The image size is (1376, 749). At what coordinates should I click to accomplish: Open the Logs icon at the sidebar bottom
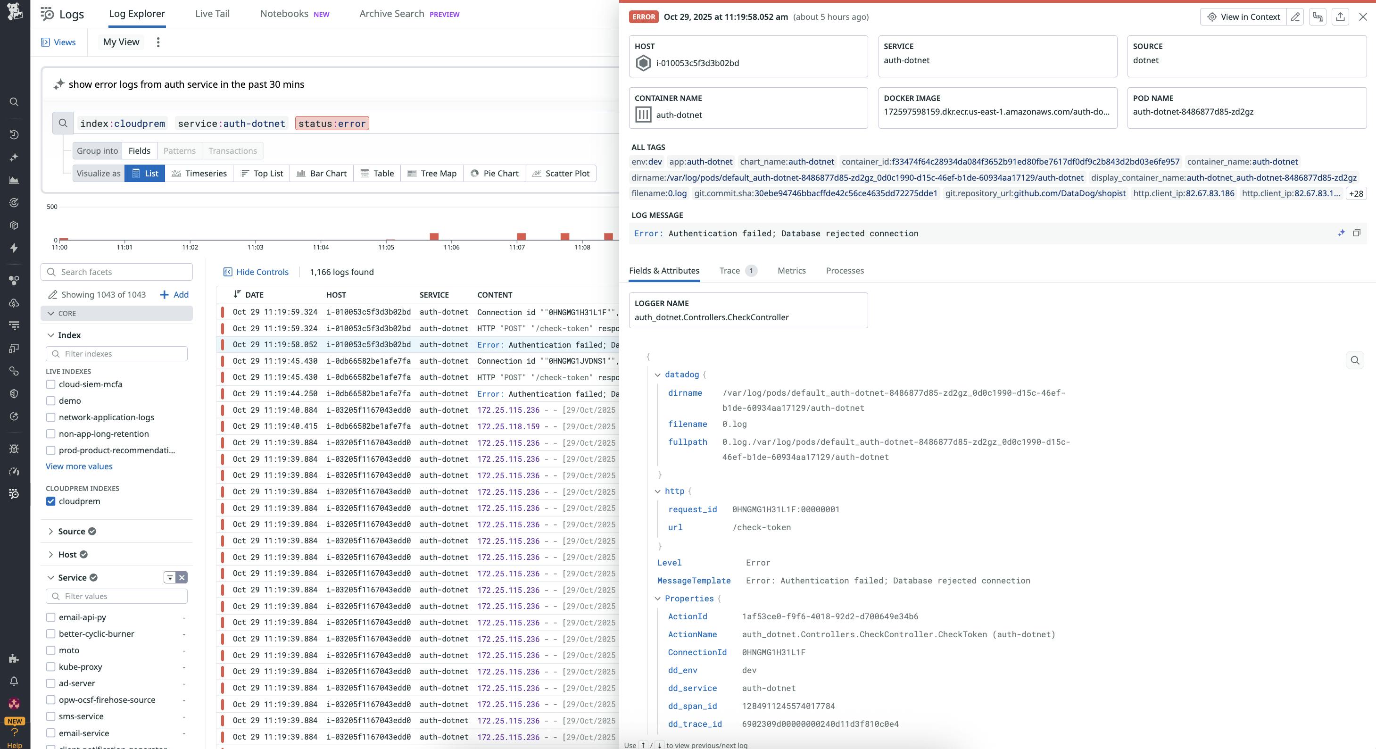click(14, 494)
